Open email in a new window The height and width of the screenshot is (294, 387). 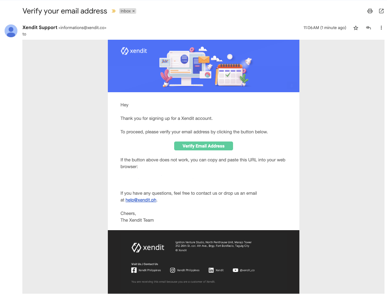pyautogui.click(x=381, y=11)
